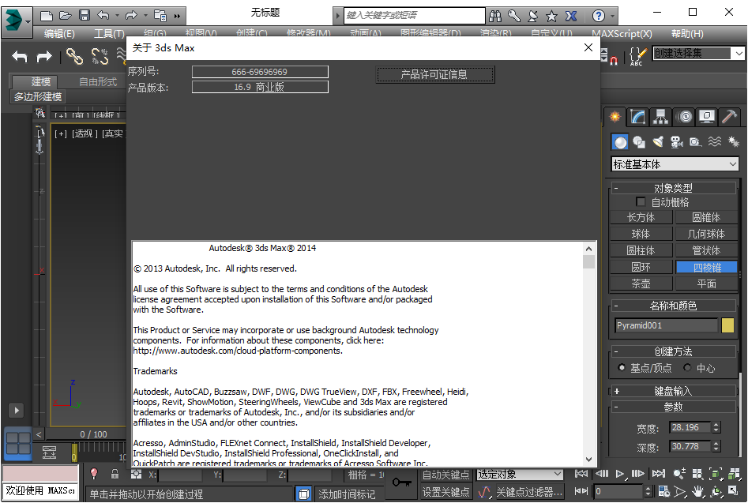
Task: Click the Select and Link chain icon
Action: point(74,57)
